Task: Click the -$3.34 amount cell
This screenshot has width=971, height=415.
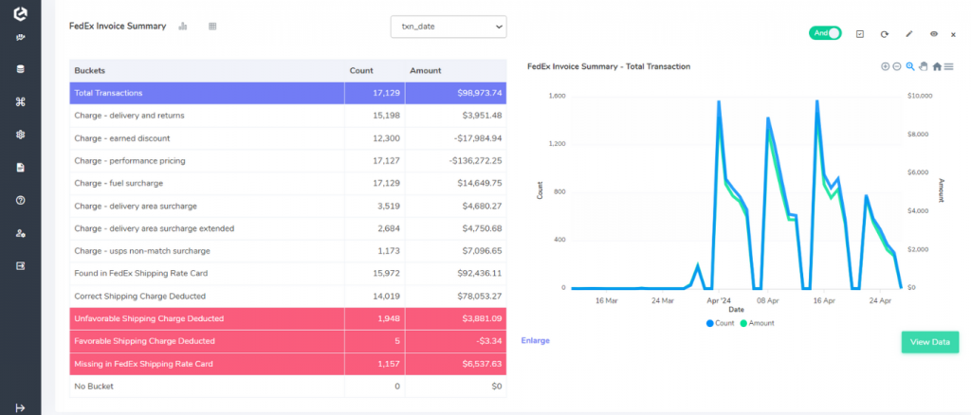Action: point(456,341)
